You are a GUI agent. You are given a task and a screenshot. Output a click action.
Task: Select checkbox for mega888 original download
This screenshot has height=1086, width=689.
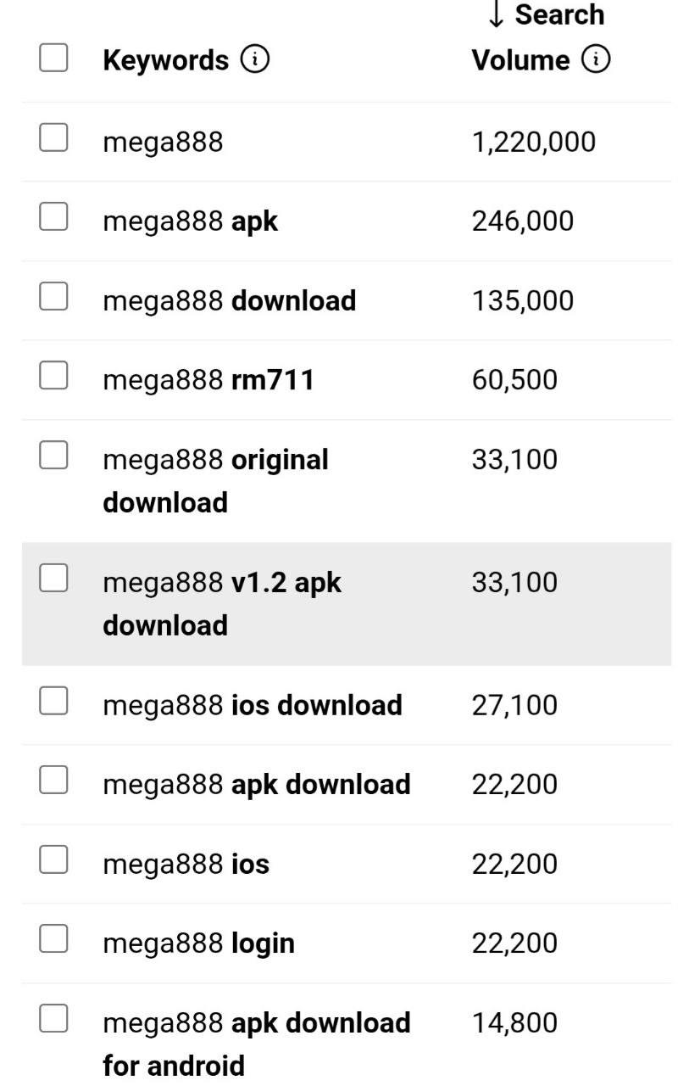tap(53, 456)
